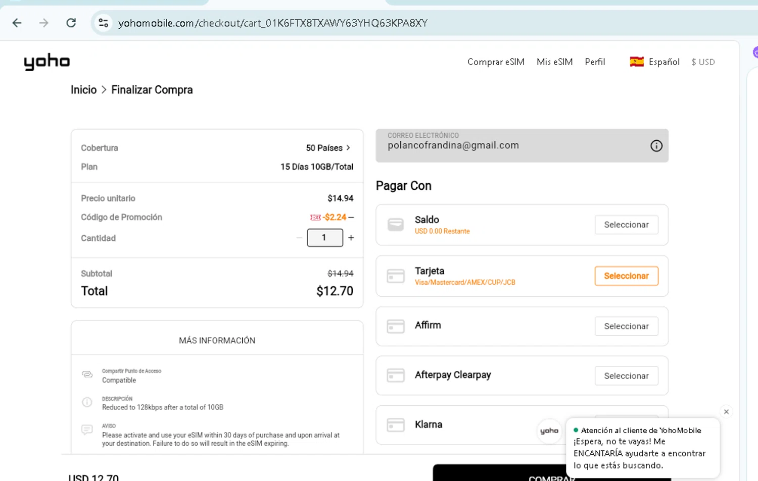758x481 pixels.
Task: Open the YohoMobile support chat message
Action: [642, 448]
